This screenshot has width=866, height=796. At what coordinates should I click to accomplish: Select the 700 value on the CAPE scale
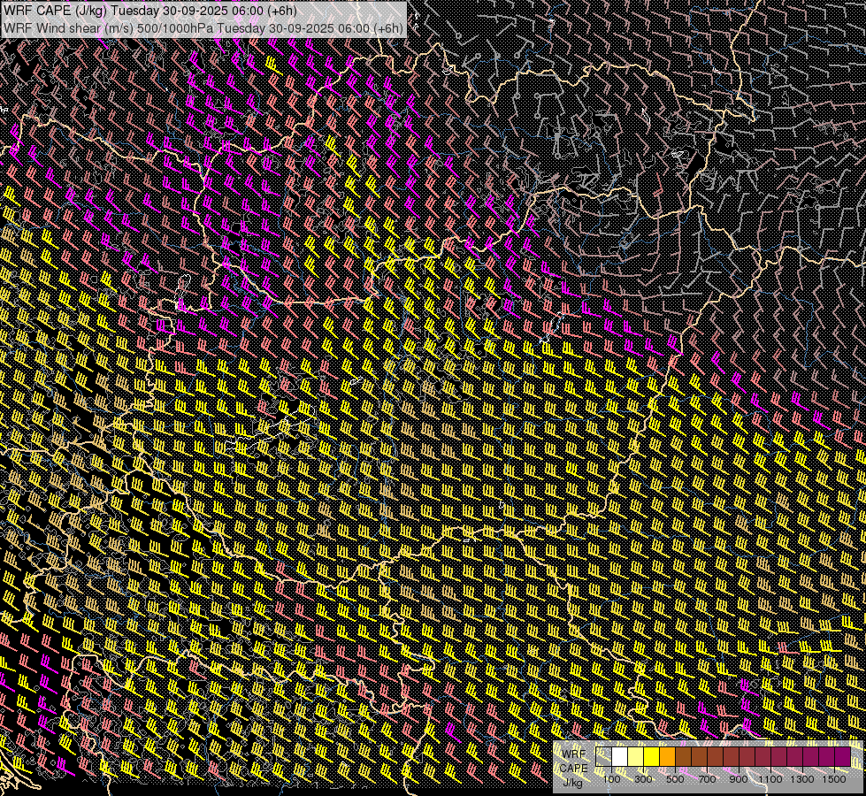tap(707, 779)
